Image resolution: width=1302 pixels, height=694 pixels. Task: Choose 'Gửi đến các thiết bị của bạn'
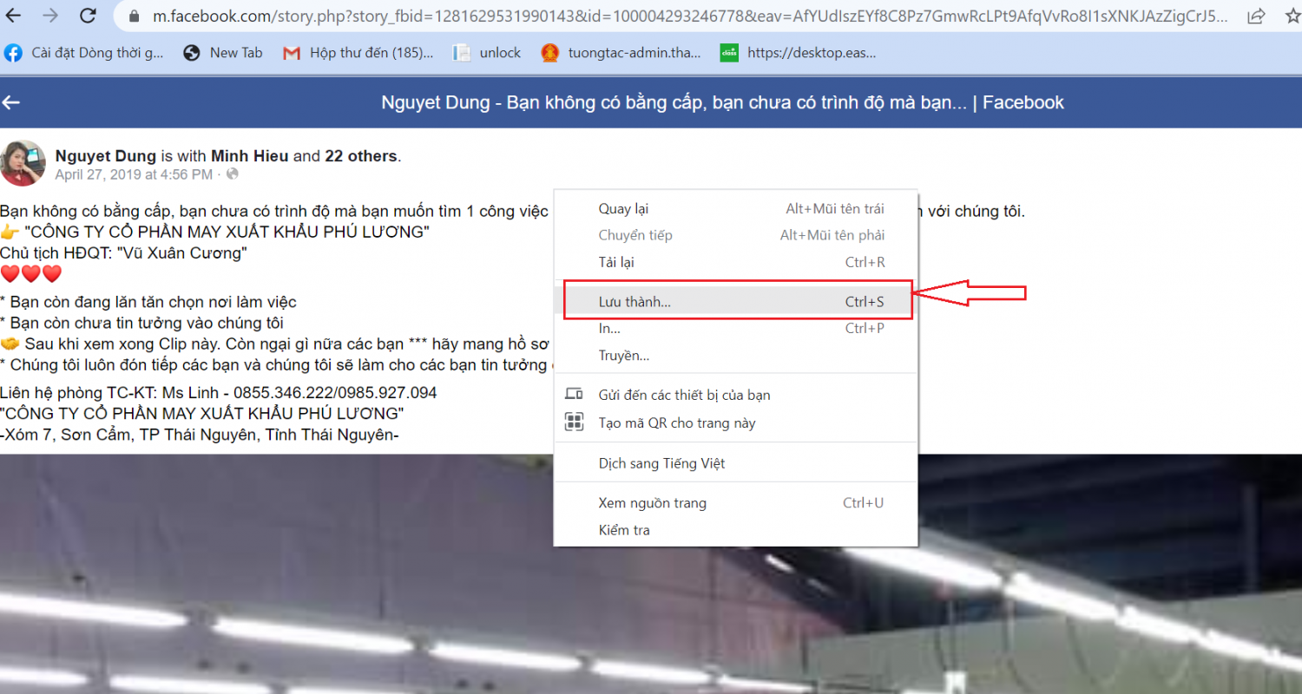(x=736, y=395)
